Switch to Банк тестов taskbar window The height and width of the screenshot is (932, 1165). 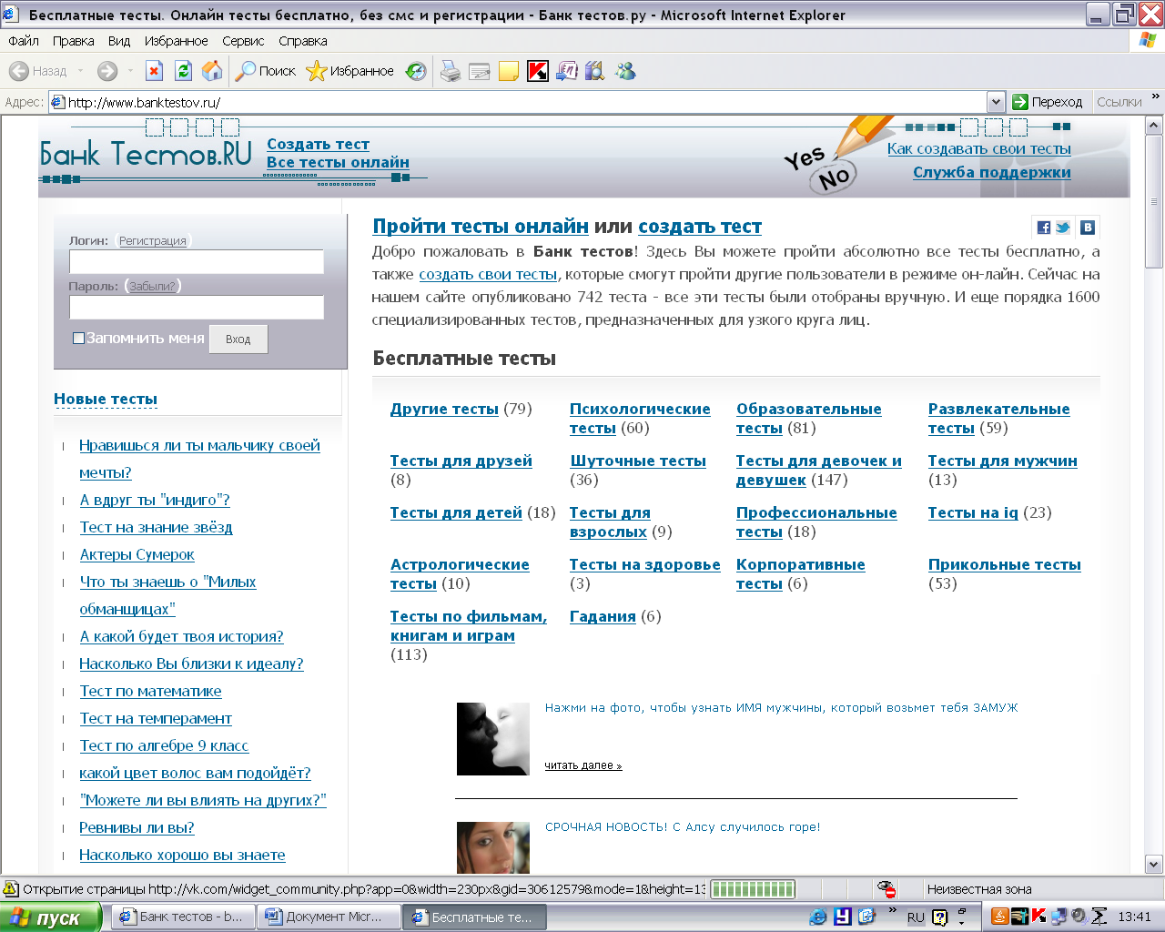(183, 917)
